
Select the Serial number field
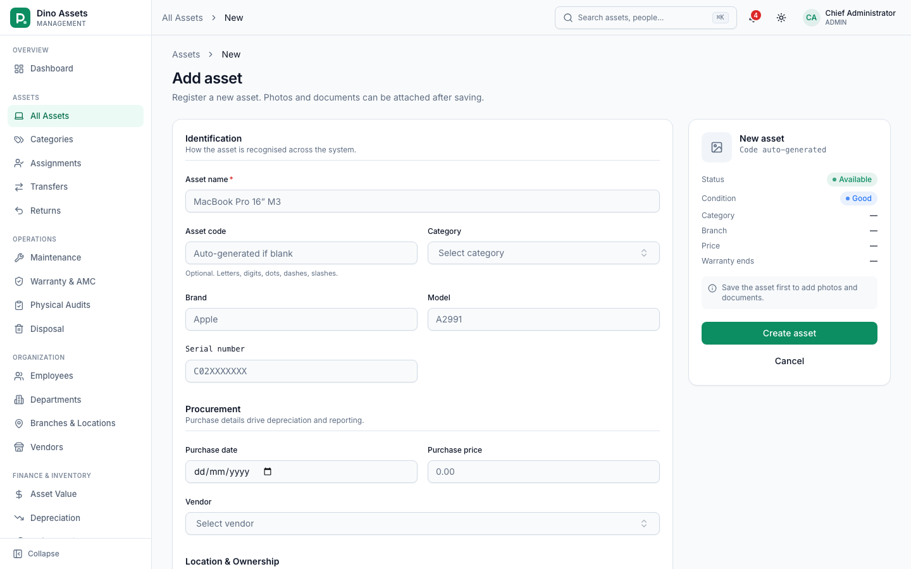[x=301, y=371]
